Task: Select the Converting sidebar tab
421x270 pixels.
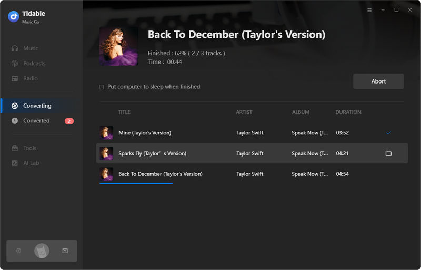Action: (x=41, y=106)
